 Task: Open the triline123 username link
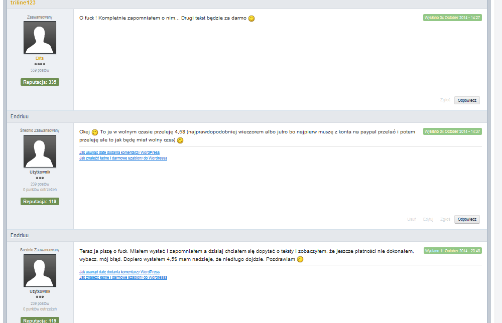23,3
